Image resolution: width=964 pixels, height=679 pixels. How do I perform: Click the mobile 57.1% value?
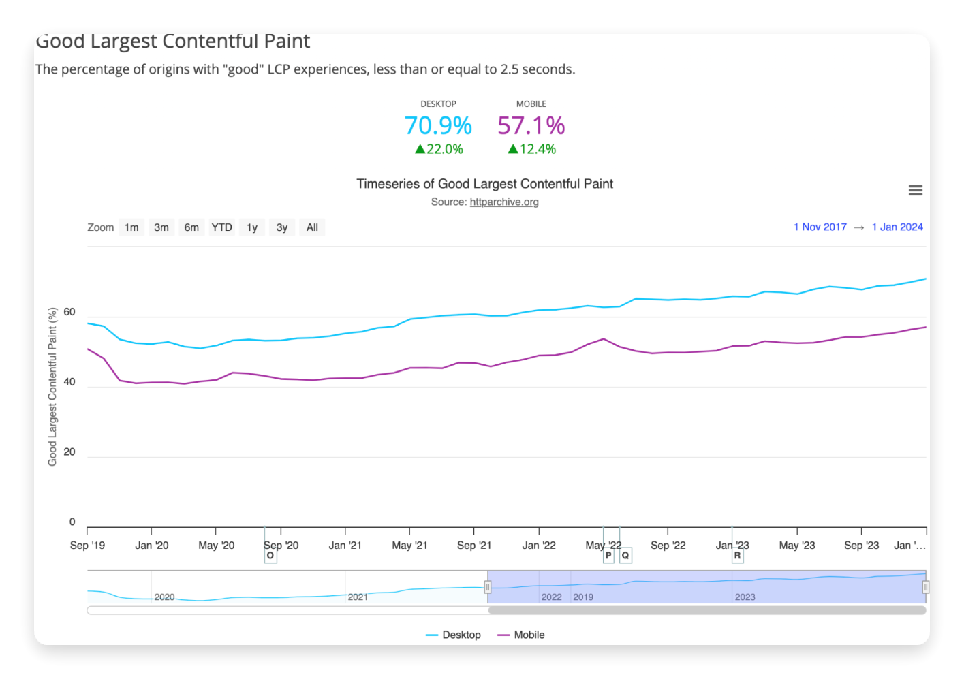point(531,126)
